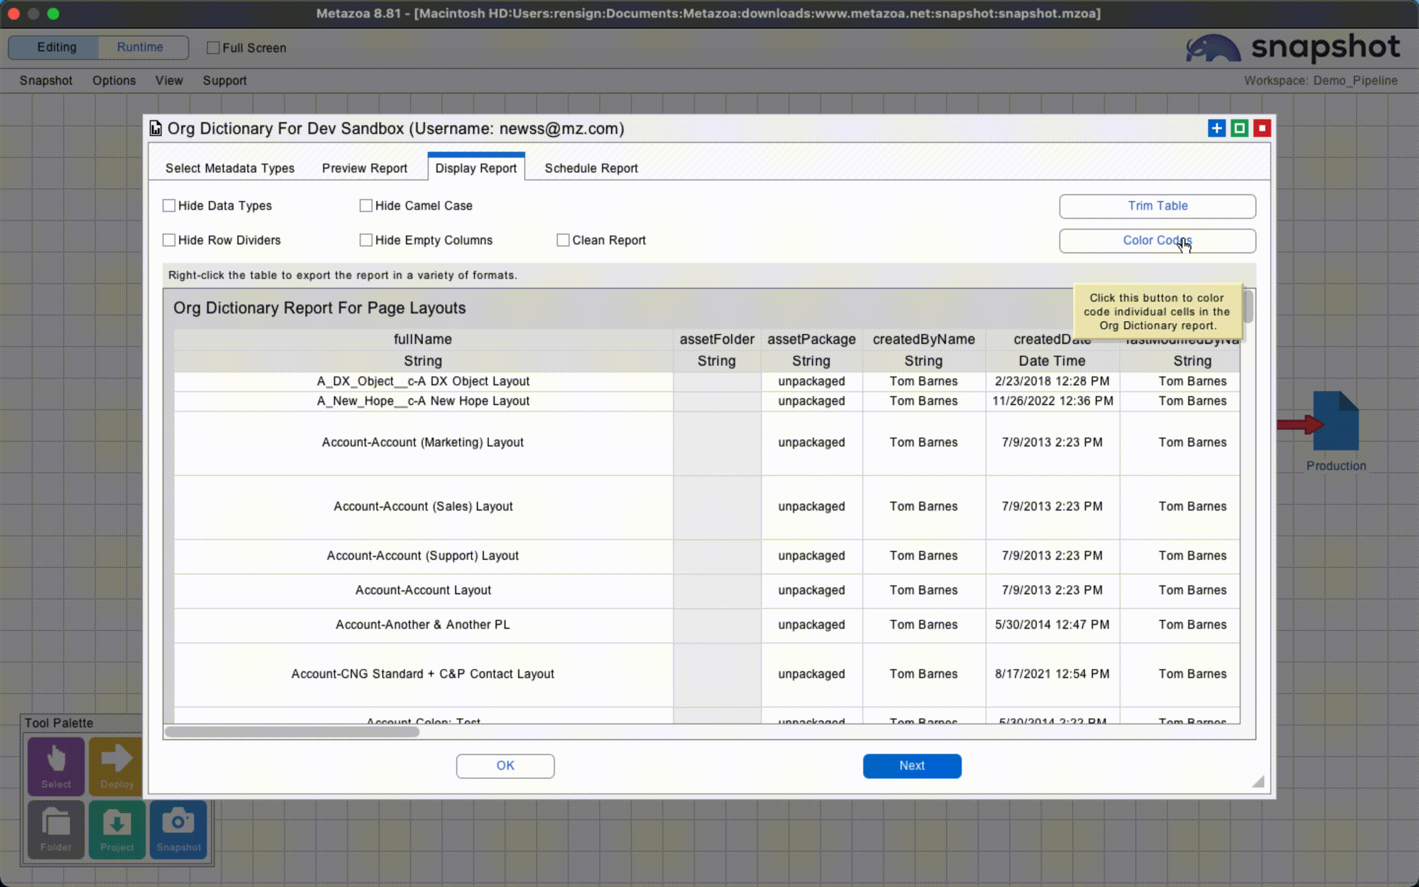Screen dimensions: 1419x887
Task: Click the document icon beside Org Dictionary title
Action: 155,129
